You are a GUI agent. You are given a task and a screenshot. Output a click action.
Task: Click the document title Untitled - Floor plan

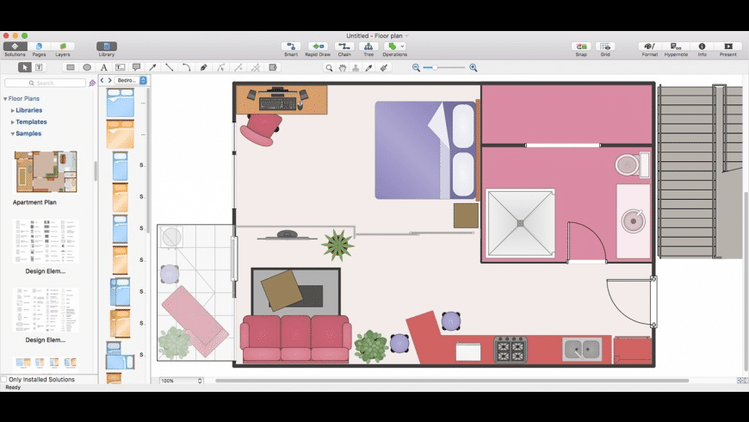[374, 36]
